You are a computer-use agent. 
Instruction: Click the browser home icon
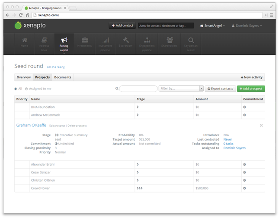(27, 15)
